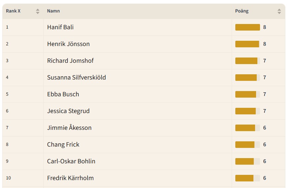This screenshot has width=287, height=188.
Task: Choose Susanna Silfverskiöld in the list
Action: pos(76,78)
